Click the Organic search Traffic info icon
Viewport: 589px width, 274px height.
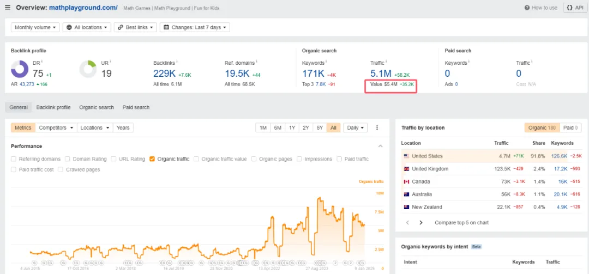(x=386, y=62)
